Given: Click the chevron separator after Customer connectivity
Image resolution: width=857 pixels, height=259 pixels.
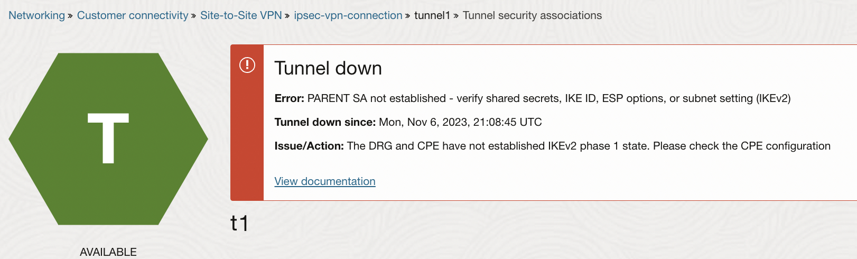Looking at the screenshot, I should tap(193, 16).
